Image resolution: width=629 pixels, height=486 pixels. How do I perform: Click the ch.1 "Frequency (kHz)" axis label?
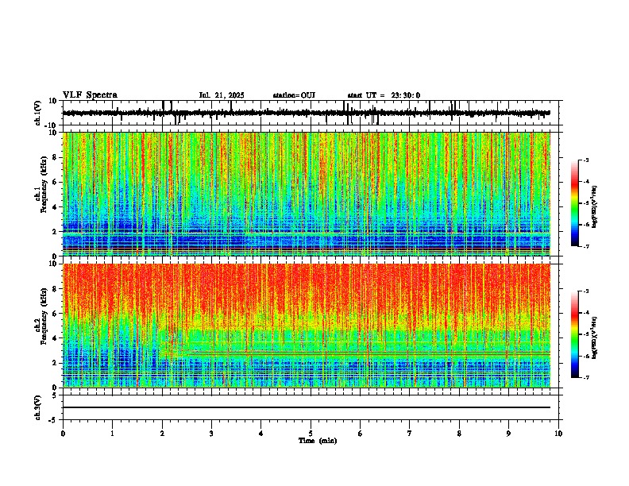coord(44,183)
